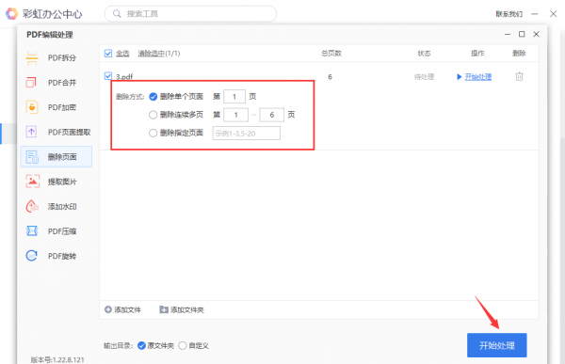Select 删除连续多页 radio option
This screenshot has width=565, height=364.
tap(153, 115)
